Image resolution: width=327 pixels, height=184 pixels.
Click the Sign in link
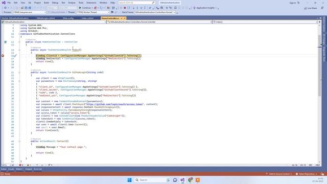[x=293, y=3]
